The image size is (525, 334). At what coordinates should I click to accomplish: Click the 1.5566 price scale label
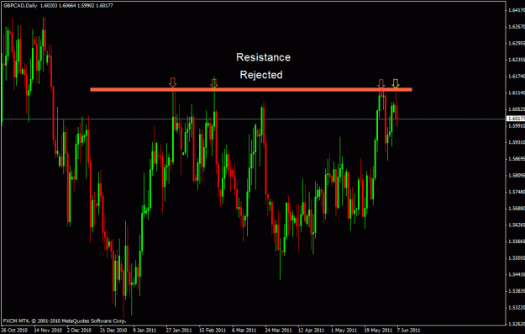pyautogui.click(x=517, y=241)
